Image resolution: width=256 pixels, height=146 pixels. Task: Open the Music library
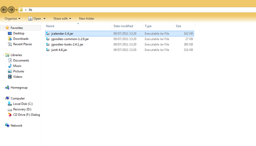pyautogui.click(x=17, y=66)
